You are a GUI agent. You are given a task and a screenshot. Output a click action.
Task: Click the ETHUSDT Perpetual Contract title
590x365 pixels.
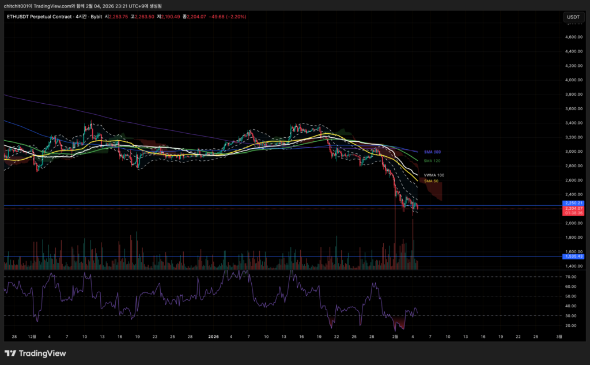pyautogui.click(x=38, y=17)
